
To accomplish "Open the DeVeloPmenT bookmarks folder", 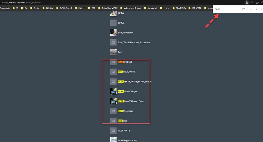I will pyautogui.click(x=64, y=8).
